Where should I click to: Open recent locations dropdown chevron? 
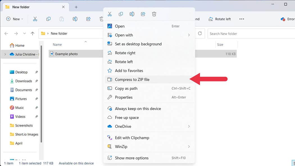point(24,33)
